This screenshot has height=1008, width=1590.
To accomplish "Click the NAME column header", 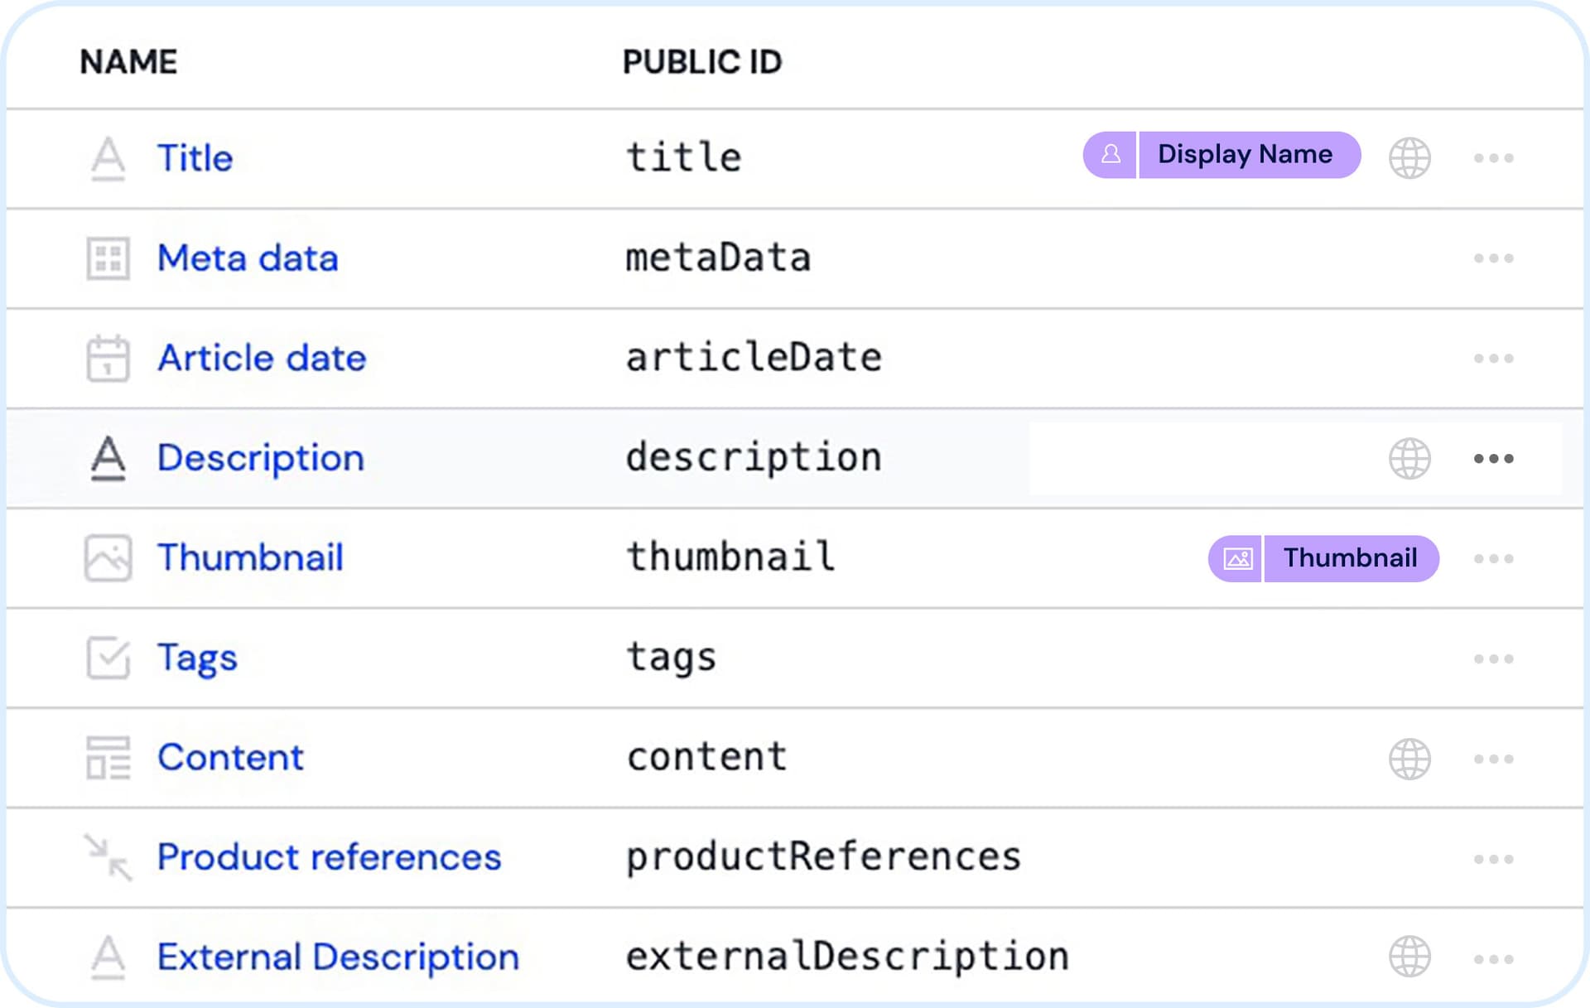I will pyautogui.click(x=128, y=62).
